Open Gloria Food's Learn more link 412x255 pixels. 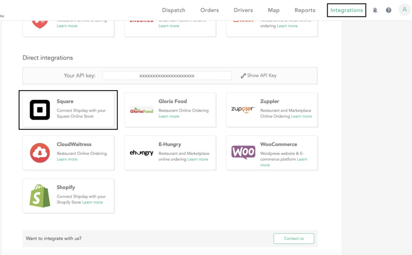169,116
